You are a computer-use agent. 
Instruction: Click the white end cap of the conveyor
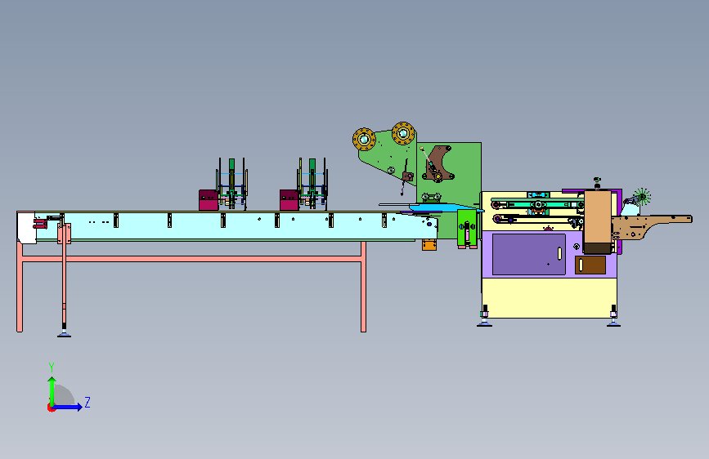pyautogui.click(x=26, y=228)
